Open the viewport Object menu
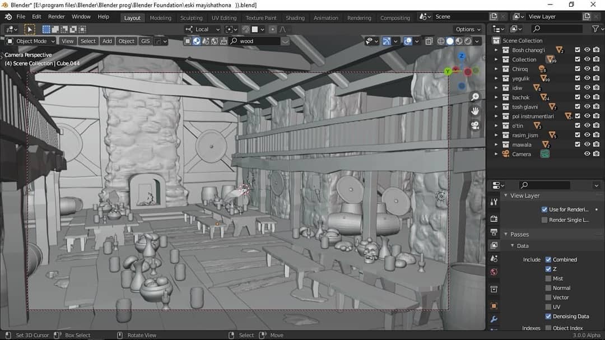This screenshot has height=340, width=605. 126,41
